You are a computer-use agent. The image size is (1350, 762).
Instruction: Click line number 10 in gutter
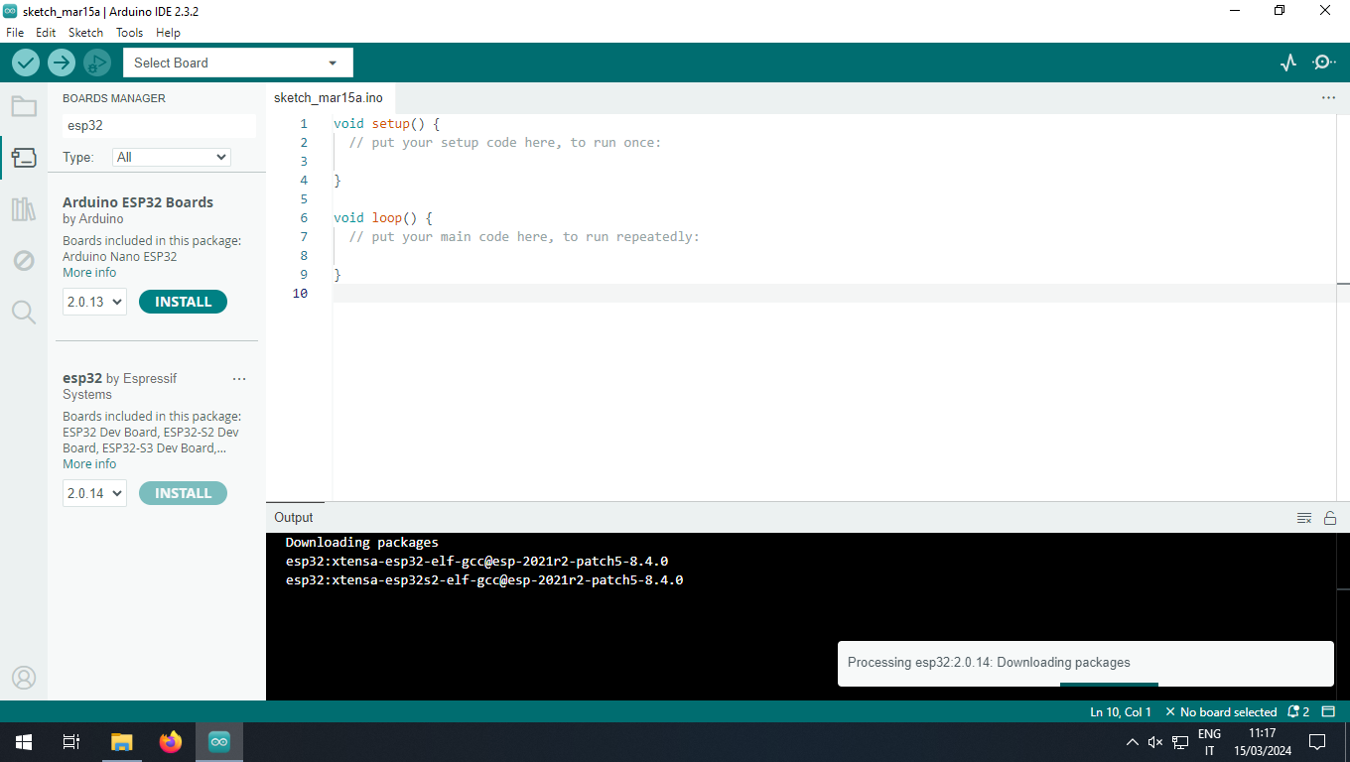(x=300, y=294)
